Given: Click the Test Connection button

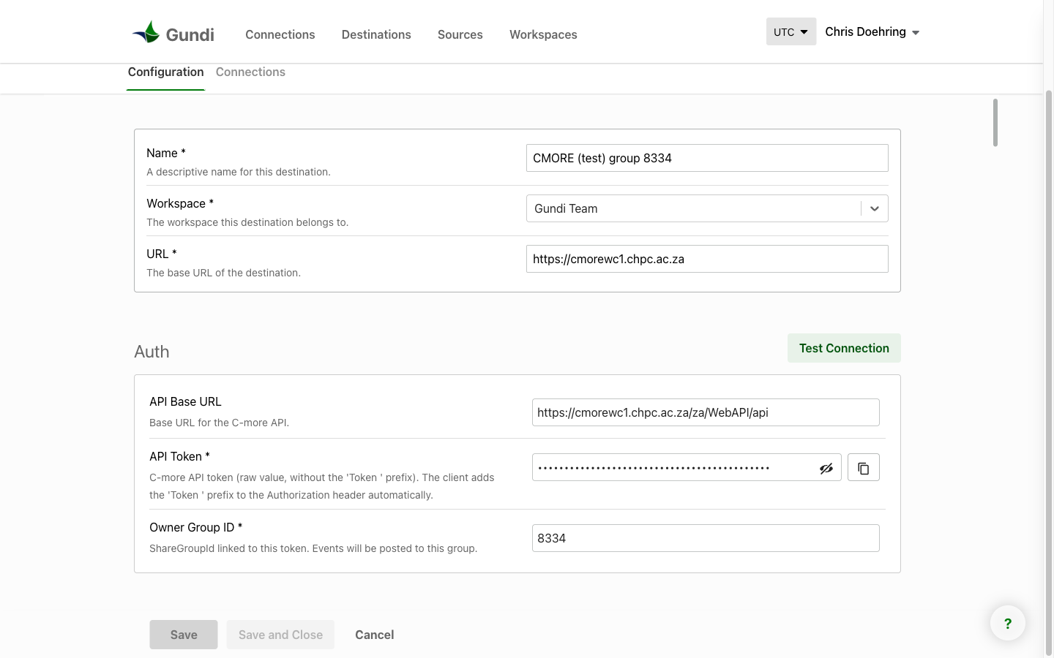Looking at the screenshot, I should click(844, 348).
